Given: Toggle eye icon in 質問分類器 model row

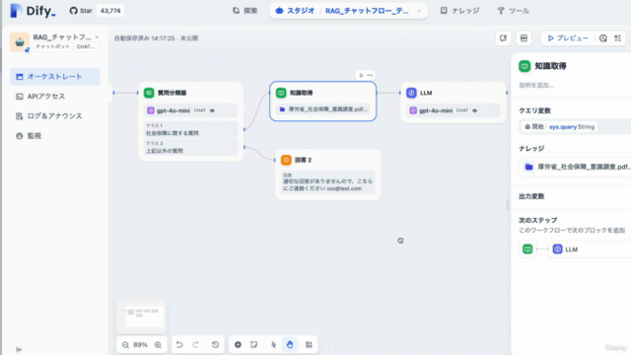Looking at the screenshot, I should pos(212,110).
